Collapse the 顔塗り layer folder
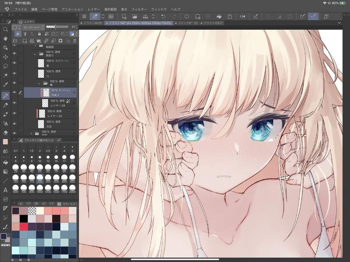Screen dimensions: 350x262 [35, 53]
